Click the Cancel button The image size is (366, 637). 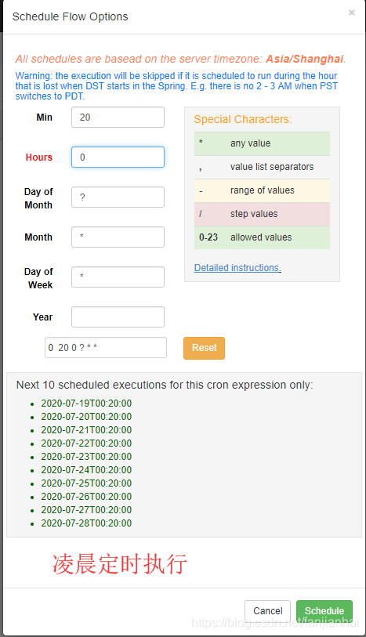[268, 611]
